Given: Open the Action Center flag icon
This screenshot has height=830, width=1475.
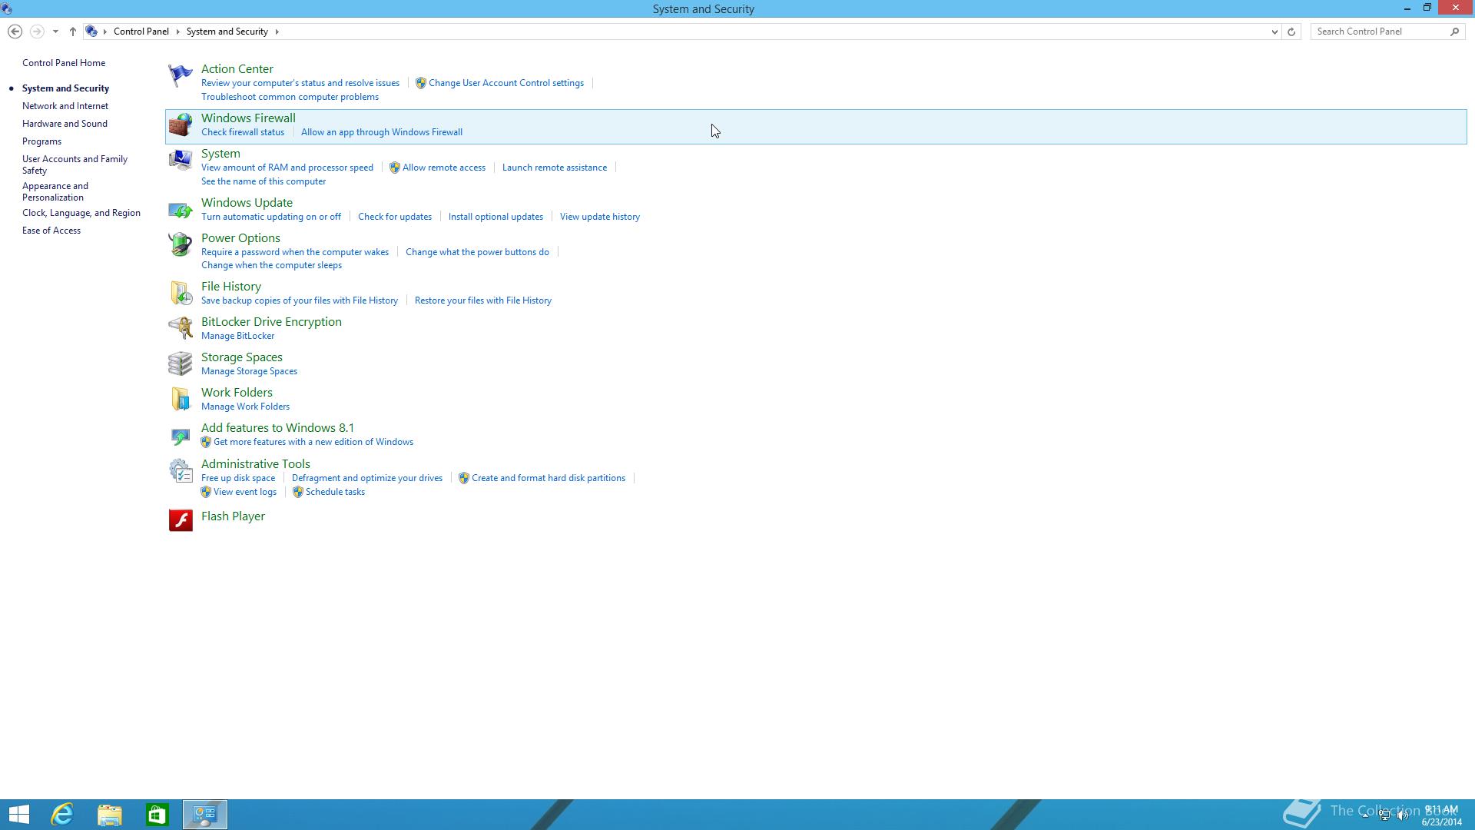Looking at the screenshot, I should click(180, 75).
